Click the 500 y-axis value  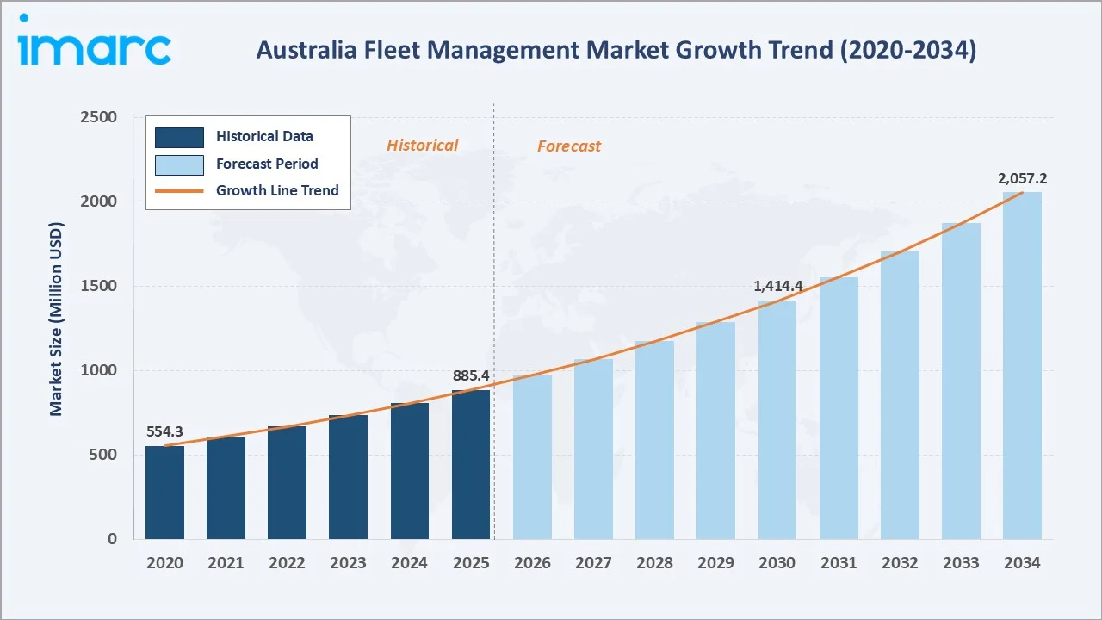point(103,455)
